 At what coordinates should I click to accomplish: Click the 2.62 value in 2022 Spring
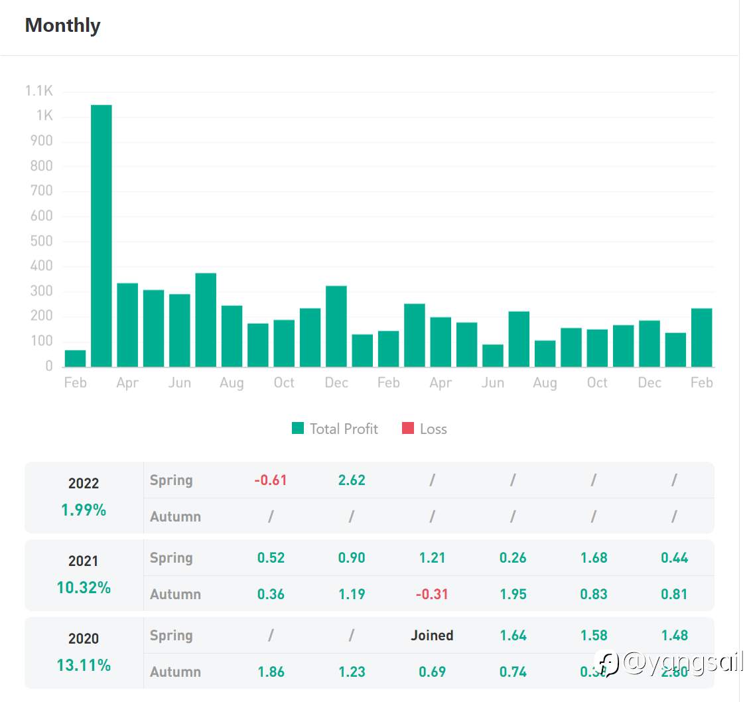pos(352,480)
